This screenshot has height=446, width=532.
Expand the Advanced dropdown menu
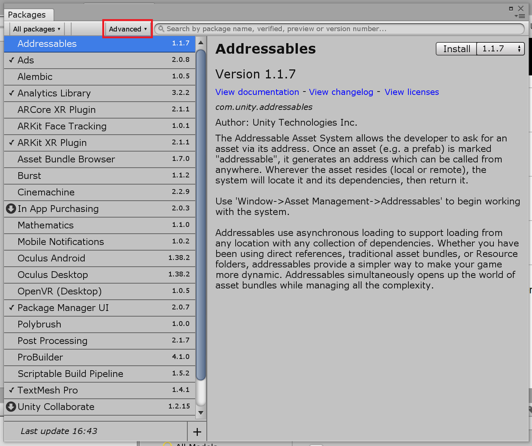point(127,29)
